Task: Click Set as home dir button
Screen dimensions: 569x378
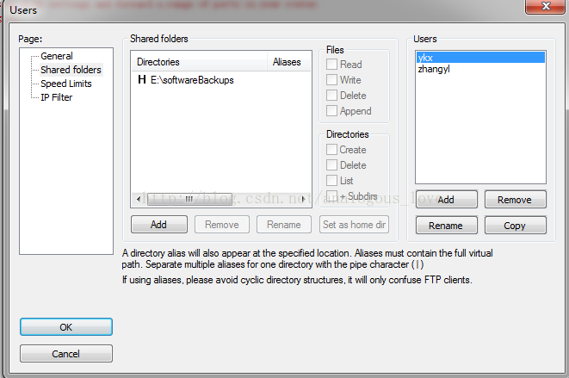Action: pyautogui.click(x=354, y=225)
